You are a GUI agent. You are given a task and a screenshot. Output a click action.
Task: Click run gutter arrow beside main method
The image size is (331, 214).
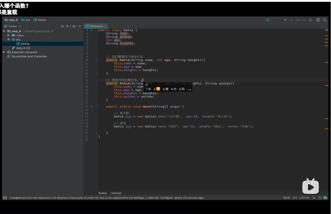point(92,107)
